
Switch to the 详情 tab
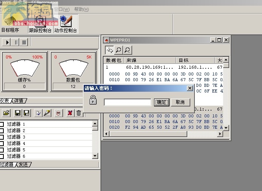click(x=19, y=101)
